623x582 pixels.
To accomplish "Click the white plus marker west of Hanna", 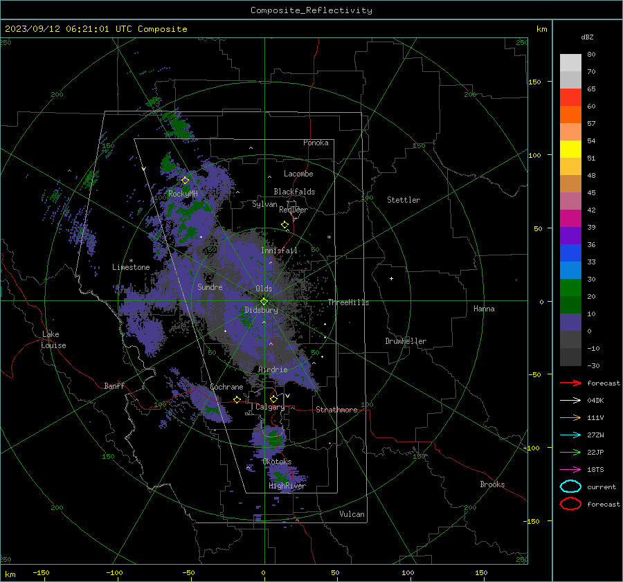I will (x=391, y=278).
